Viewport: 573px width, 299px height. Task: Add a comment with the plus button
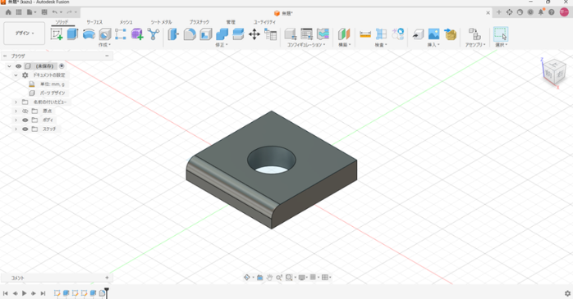[107, 278]
